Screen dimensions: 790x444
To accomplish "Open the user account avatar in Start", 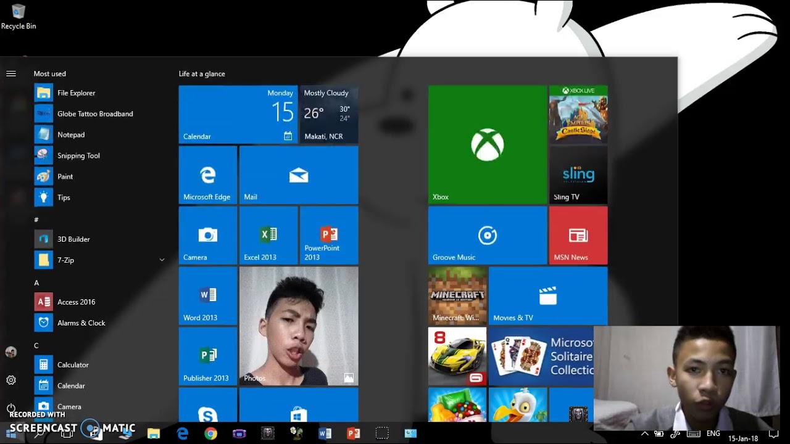I will 10,352.
